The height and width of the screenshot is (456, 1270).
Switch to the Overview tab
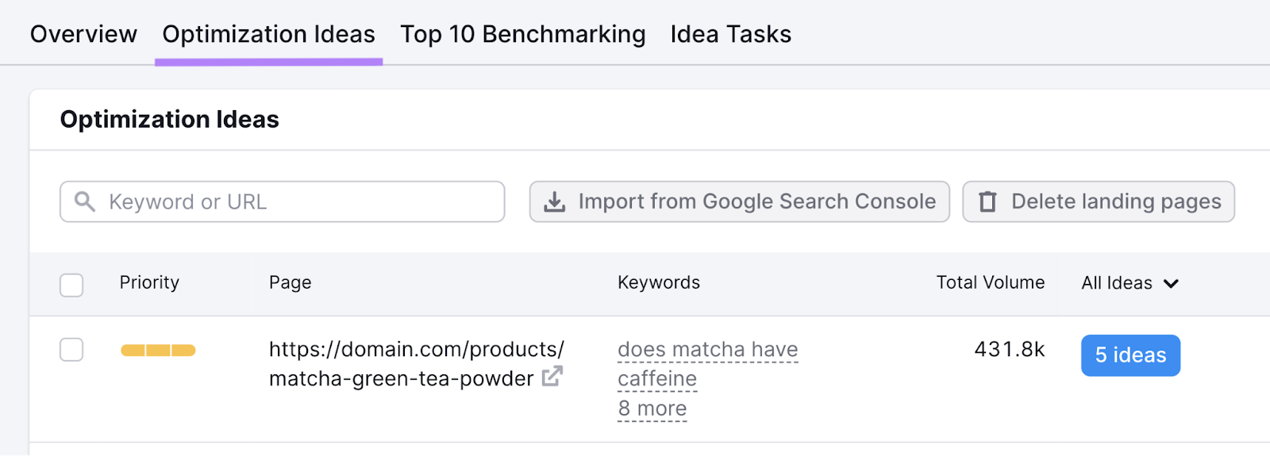click(83, 34)
